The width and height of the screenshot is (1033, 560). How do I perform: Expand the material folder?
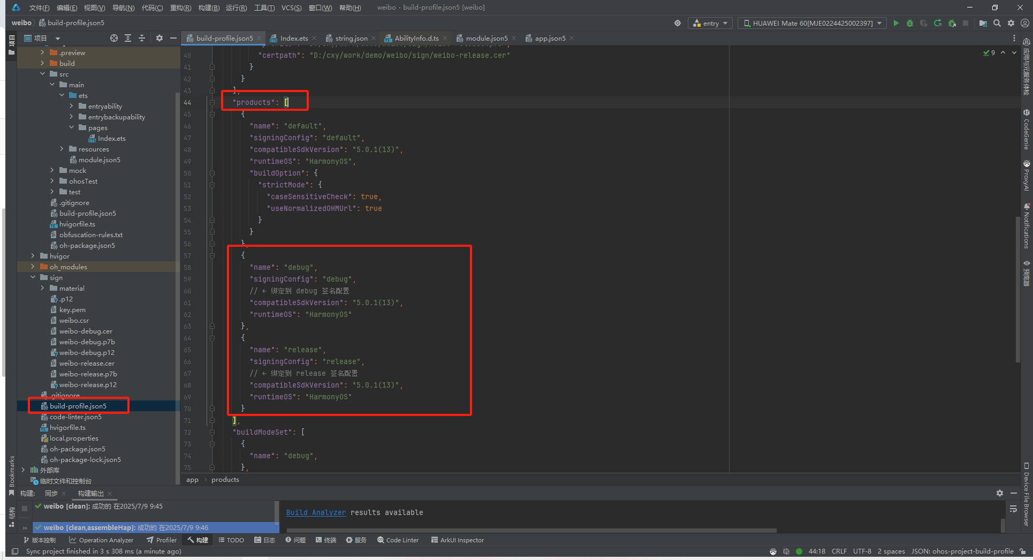42,288
